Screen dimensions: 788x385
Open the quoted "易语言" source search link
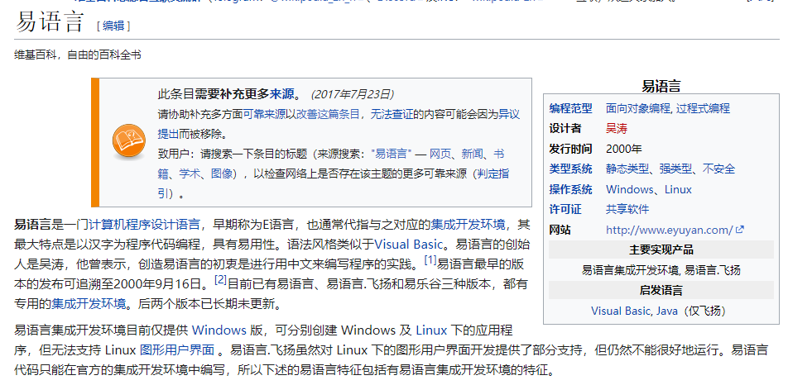coord(392,154)
